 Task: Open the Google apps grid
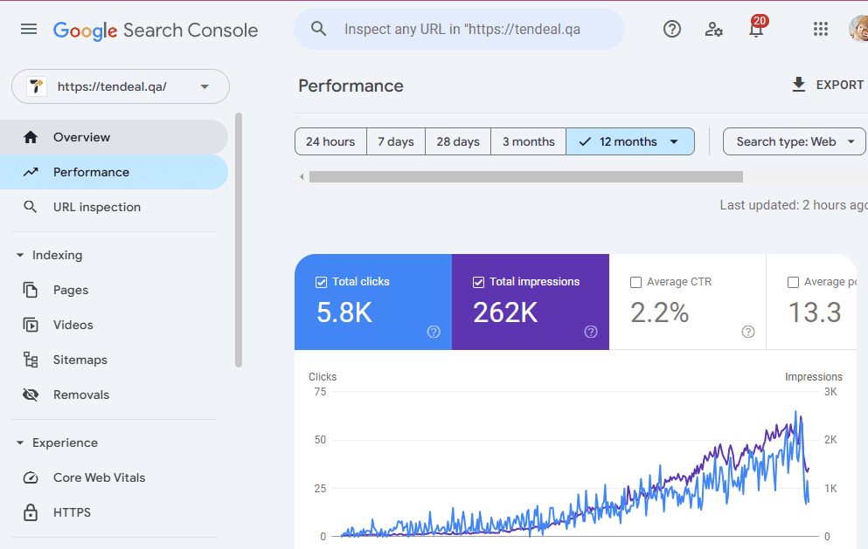(x=820, y=29)
